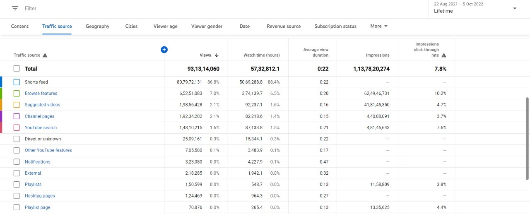Toggle the Browse features checkbox

click(17, 94)
